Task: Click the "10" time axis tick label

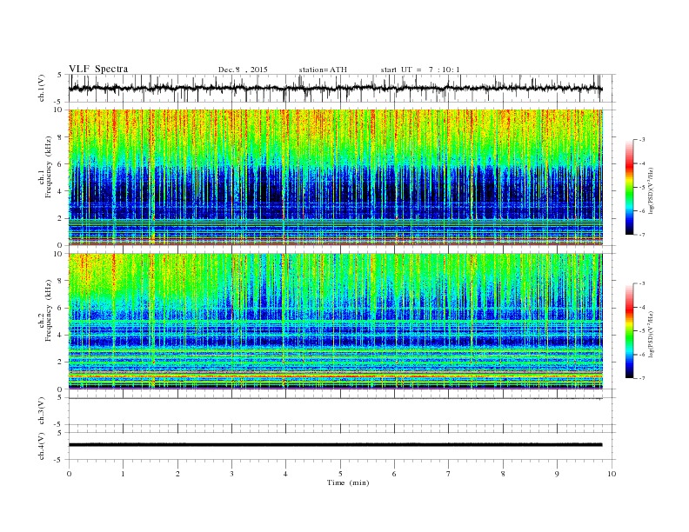Action: tap(612, 474)
